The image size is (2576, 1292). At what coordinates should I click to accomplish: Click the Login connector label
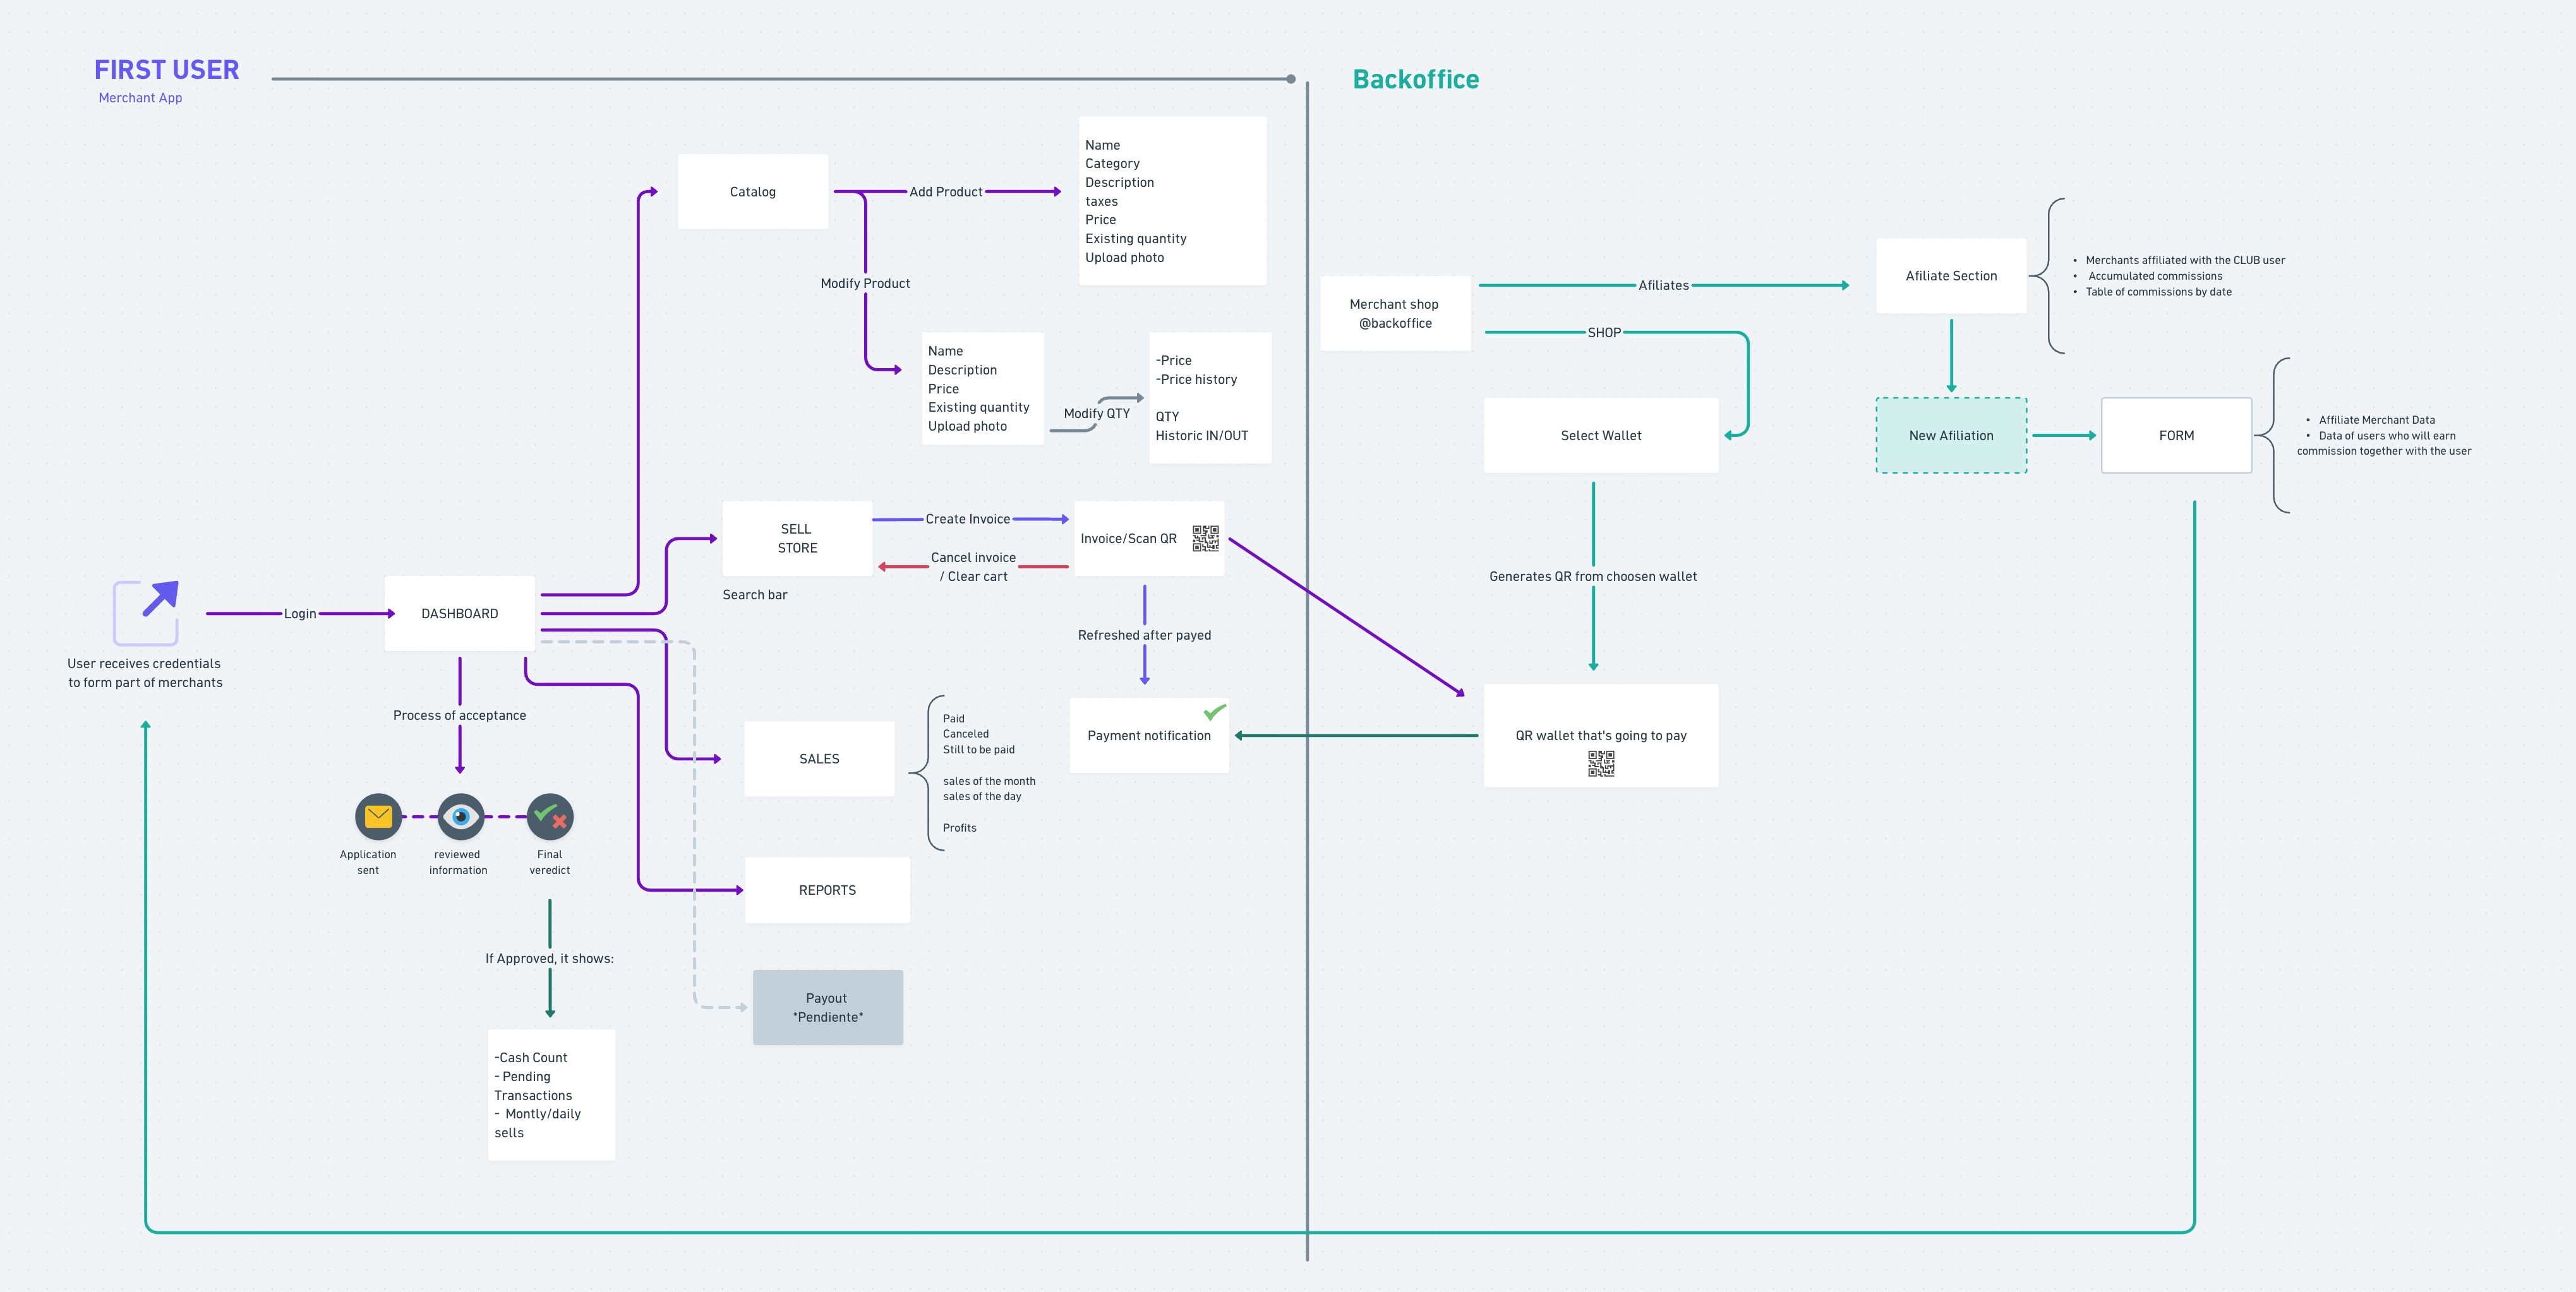(x=300, y=614)
